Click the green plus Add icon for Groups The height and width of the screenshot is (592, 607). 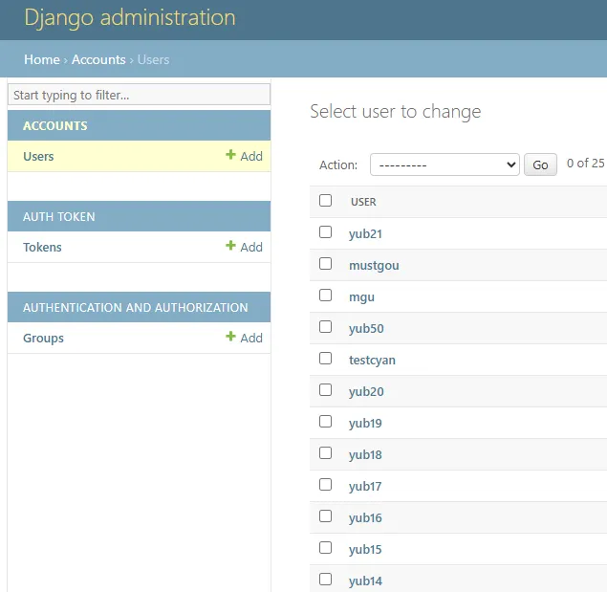click(x=230, y=338)
